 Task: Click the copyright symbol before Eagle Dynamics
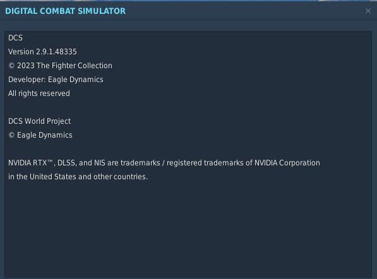coord(11,135)
